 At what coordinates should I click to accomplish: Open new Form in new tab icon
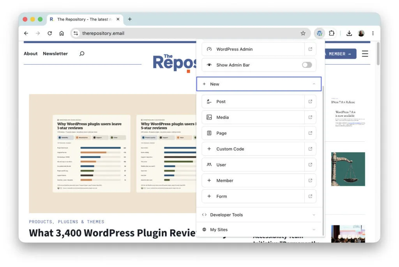[x=310, y=196]
